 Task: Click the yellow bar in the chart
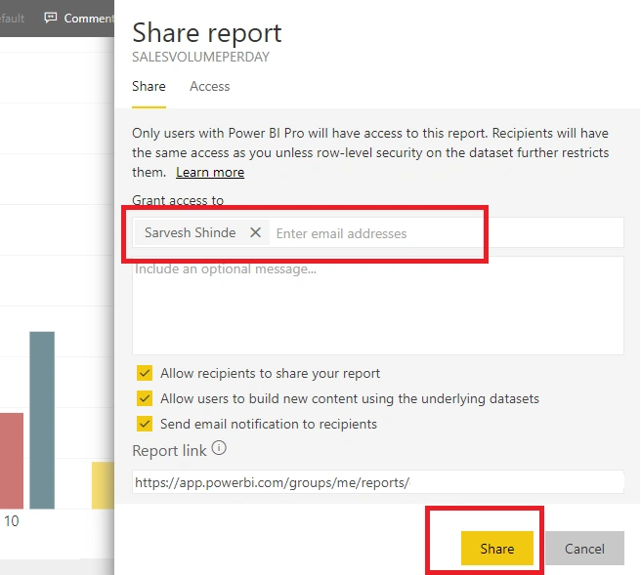coord(103,485)
